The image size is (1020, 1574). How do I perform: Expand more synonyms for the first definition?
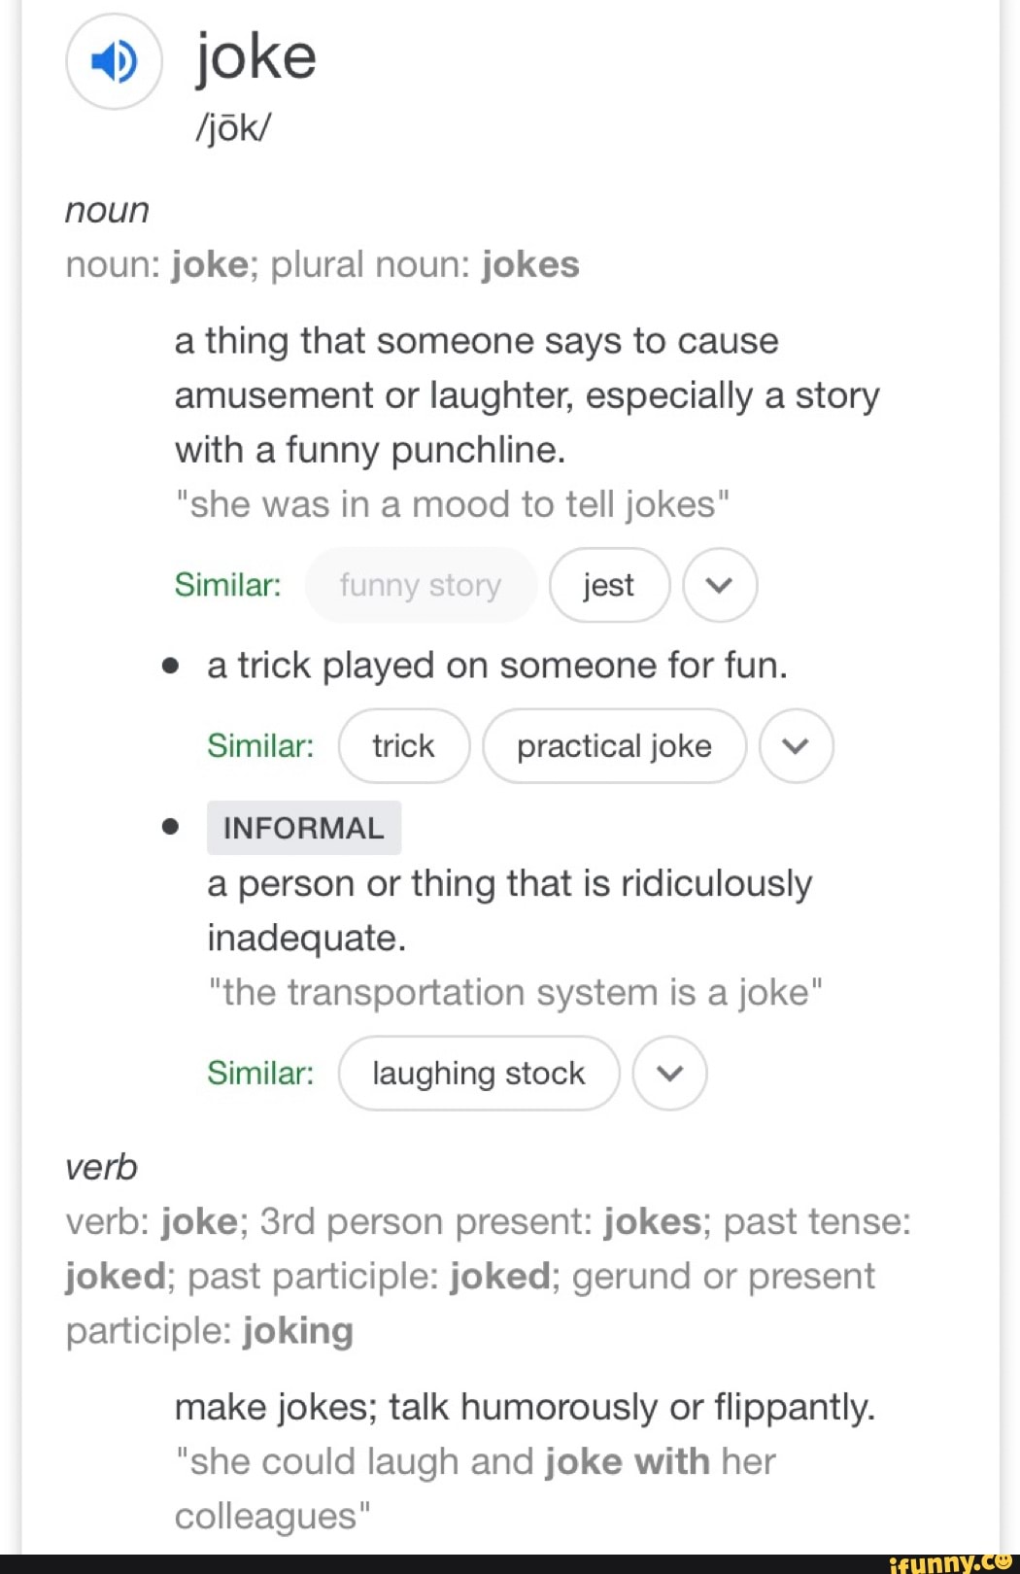click(720, 585)
